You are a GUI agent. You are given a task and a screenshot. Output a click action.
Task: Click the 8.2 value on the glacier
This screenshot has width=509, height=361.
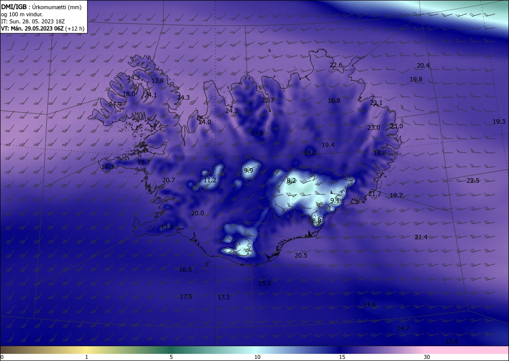292,181
